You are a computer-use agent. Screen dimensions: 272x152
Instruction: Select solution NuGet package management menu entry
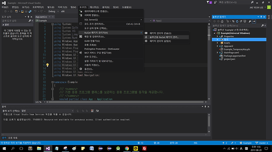(x=166, y=37)
